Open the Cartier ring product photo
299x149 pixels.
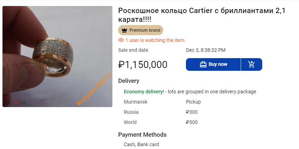click(x=57, y=56)
